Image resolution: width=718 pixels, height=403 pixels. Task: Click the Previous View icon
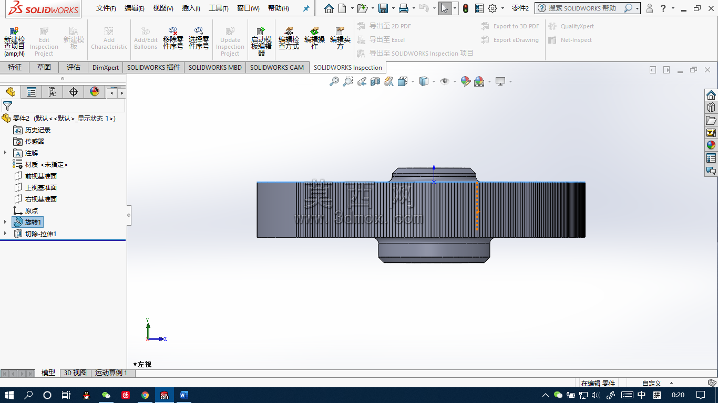[x=361, y=81]
